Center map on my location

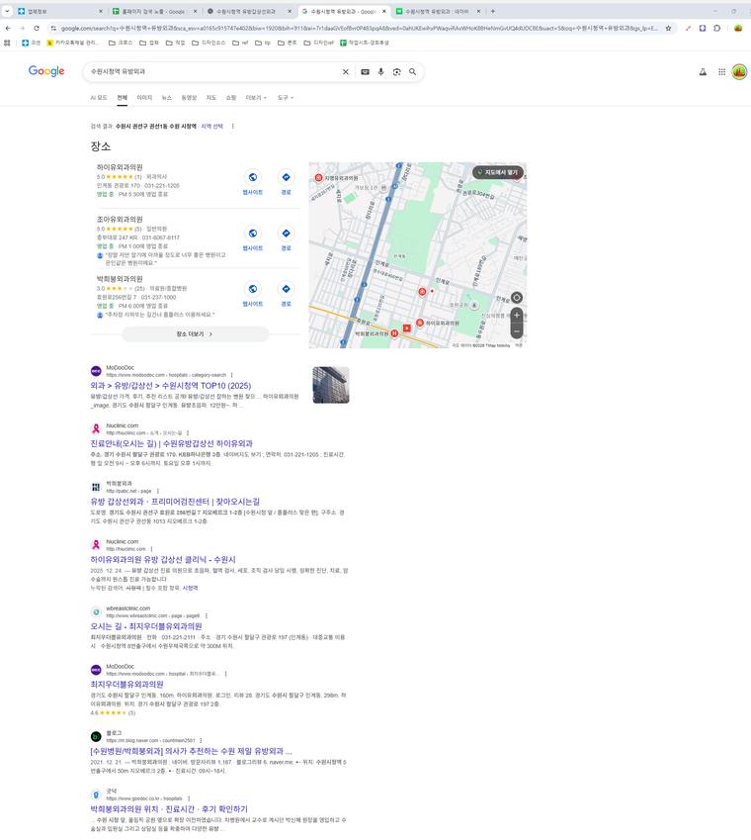[516, 298]
